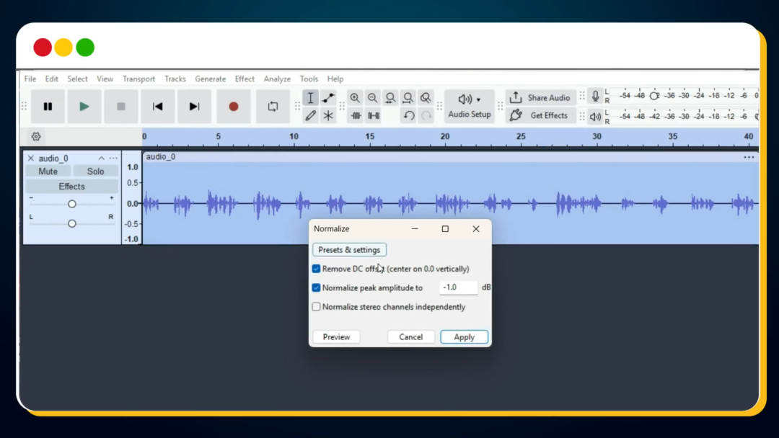
Task: Click the Trim audio outside selection icon
Action: (x=356, y=115)
